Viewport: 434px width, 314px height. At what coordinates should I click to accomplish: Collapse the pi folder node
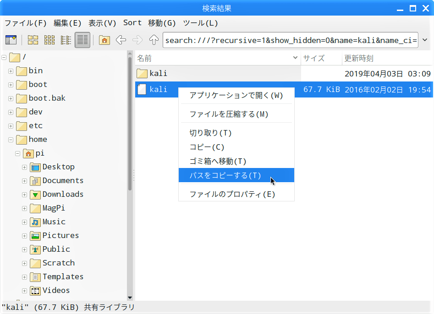point(18,153)
